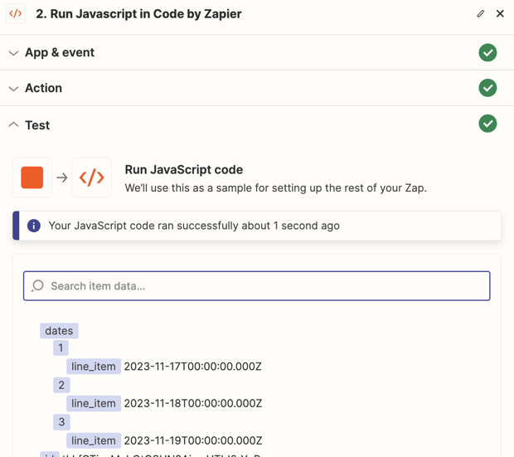Viewport: 514px width, 457px height.
Task: Click value 2023-11-18T00:00:00.000Z
Action: pos(193,403)
